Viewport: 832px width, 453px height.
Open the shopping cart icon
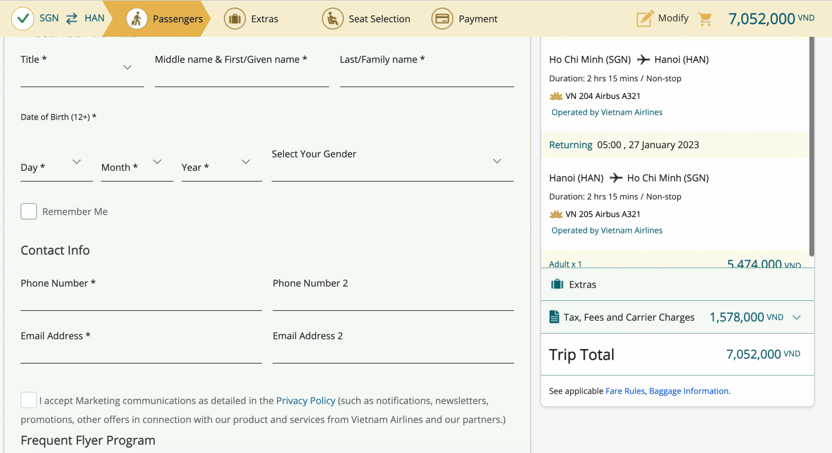tap(705, 19)
